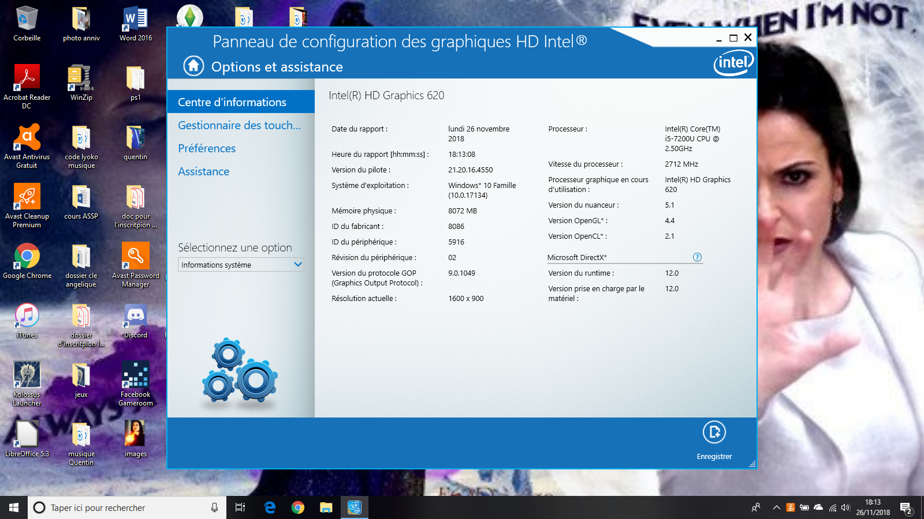Open the volume control in tray
924x519 pixels.
846,507
